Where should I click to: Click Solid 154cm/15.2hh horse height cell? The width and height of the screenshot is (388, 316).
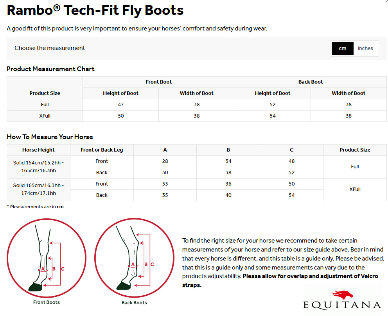click(38, 167)
